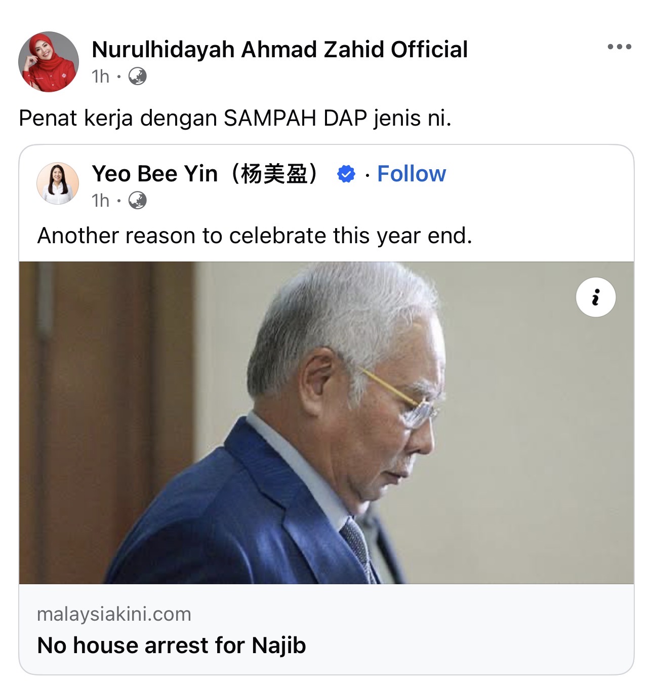653x681 pixels.
Task: Click the blue verified badge
Action: point(346,174)
